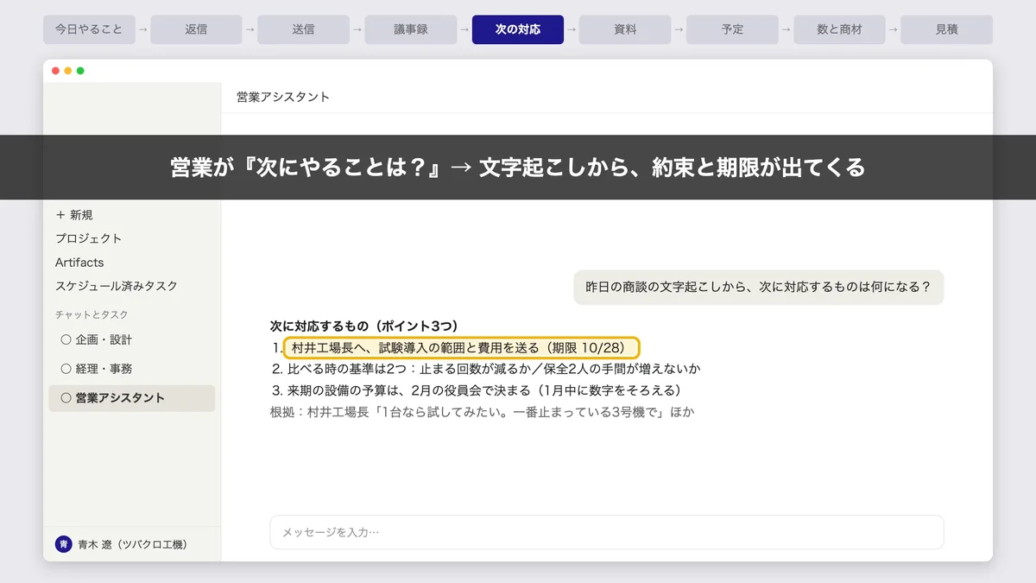Select the 資料 step tab
This screenshot has height=583, width=1036.
[625, 29]
